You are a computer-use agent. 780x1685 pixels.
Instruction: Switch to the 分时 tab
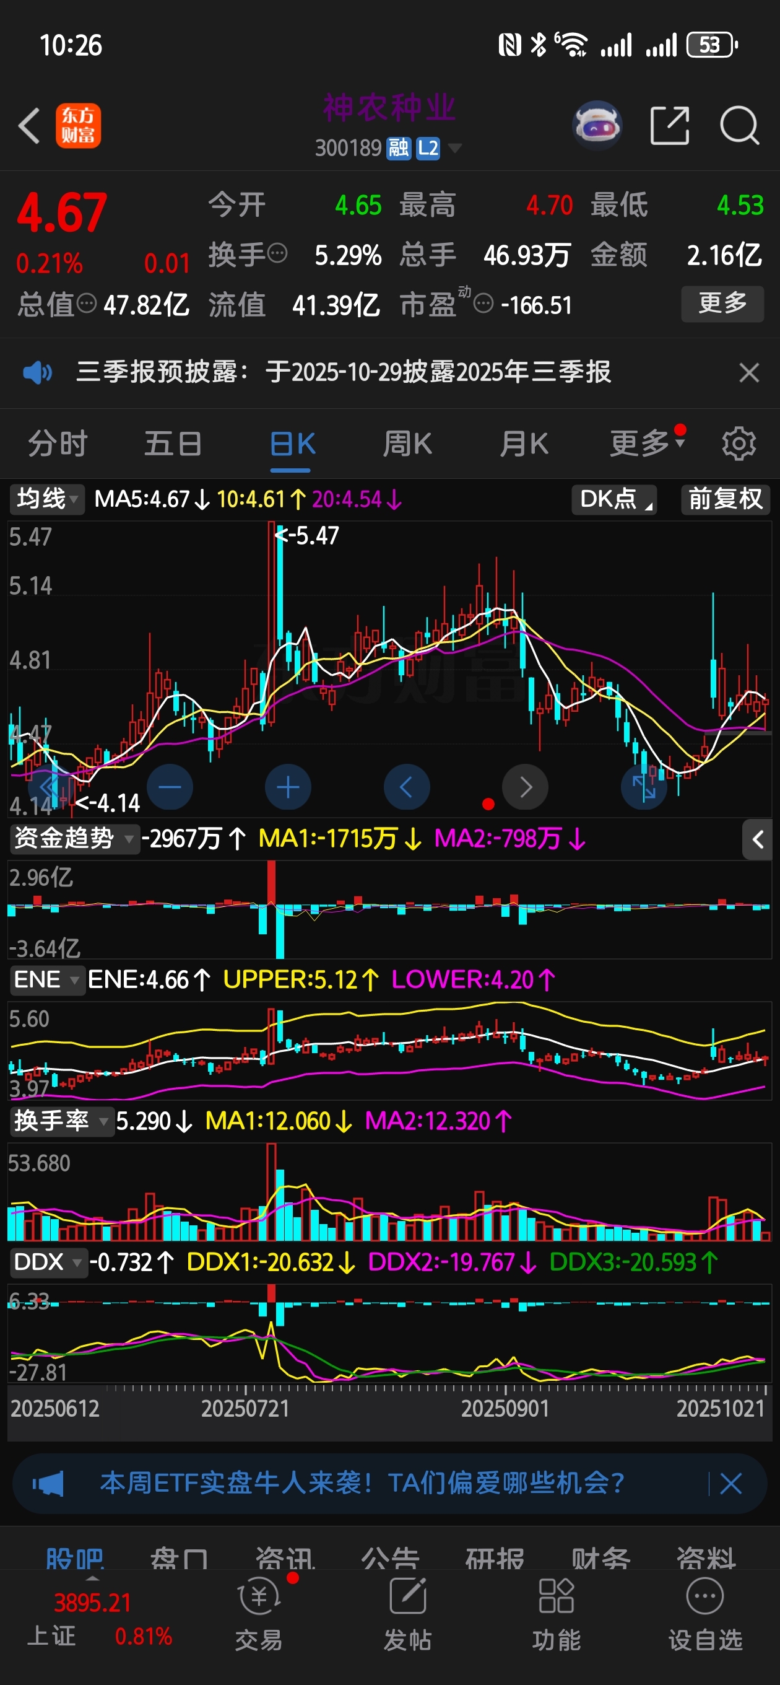(x=58, y=444)
